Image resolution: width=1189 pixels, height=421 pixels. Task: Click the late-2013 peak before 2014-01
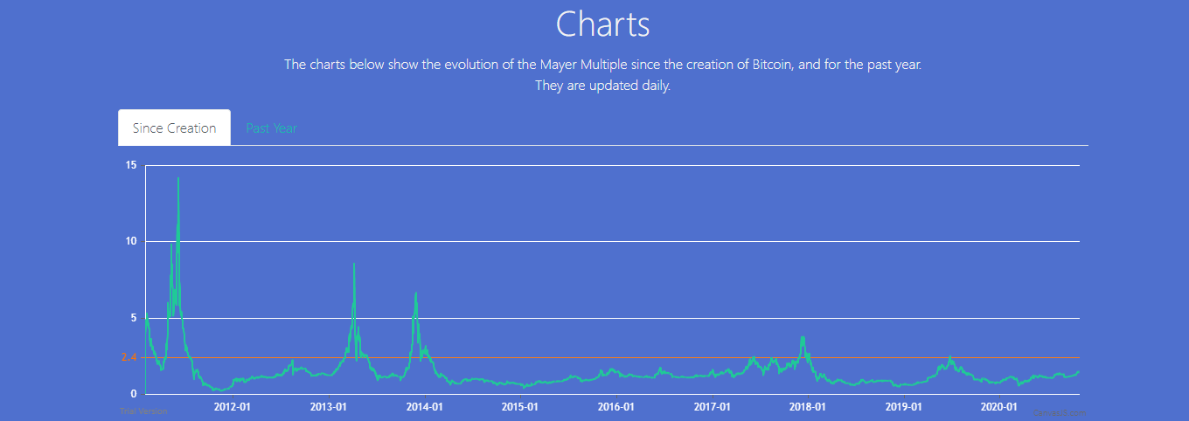[416, 294]
